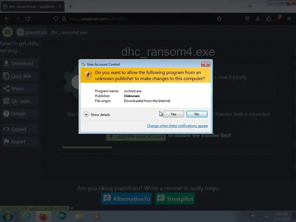The image size is (296, 222).
Task: Click the download limit used progress bar
Action: coord(37,208)
